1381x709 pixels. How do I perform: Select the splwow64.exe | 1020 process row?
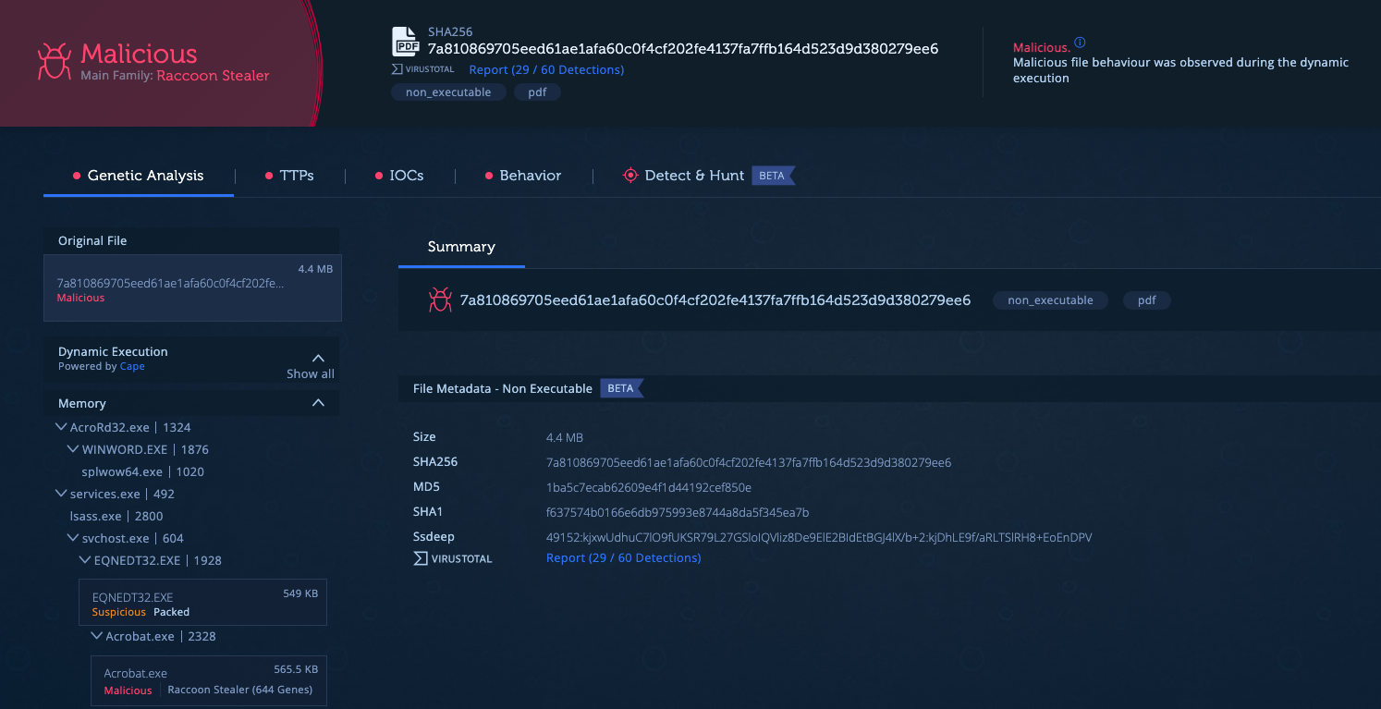[x=143, y=471]
